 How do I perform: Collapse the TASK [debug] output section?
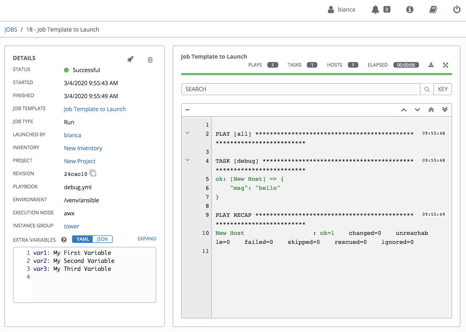tap(187, 160)
